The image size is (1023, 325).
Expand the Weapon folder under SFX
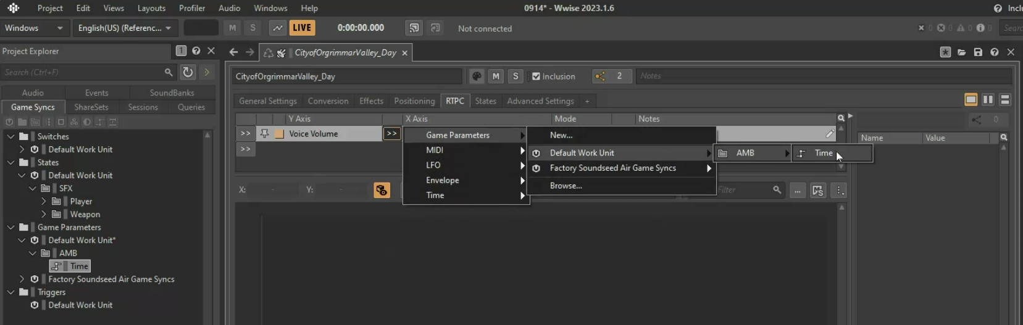(x=44, y=214)
